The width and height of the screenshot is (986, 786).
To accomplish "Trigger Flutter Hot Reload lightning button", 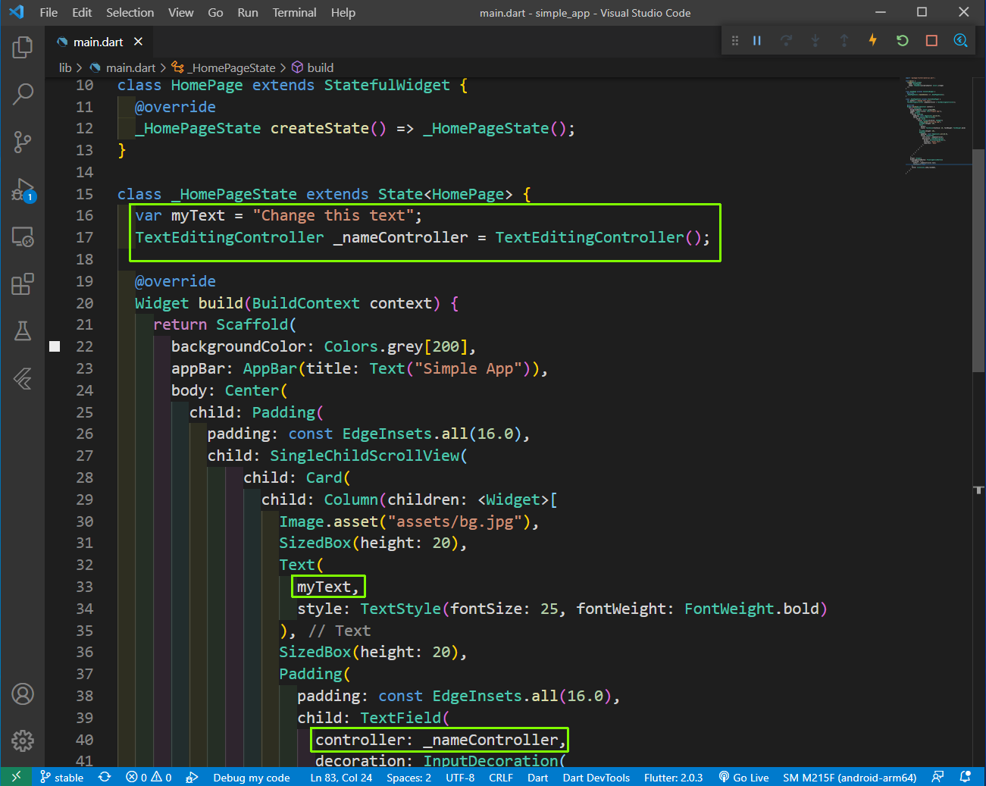I will coord(873,40).
